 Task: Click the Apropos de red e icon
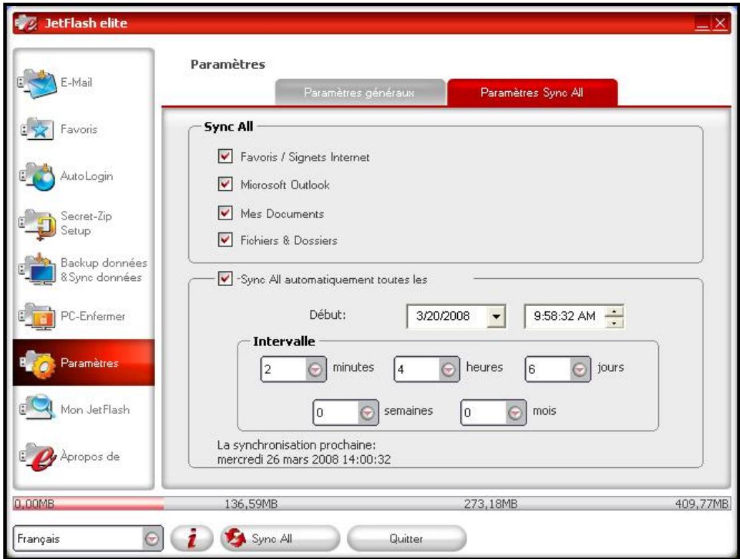(37, 457)
